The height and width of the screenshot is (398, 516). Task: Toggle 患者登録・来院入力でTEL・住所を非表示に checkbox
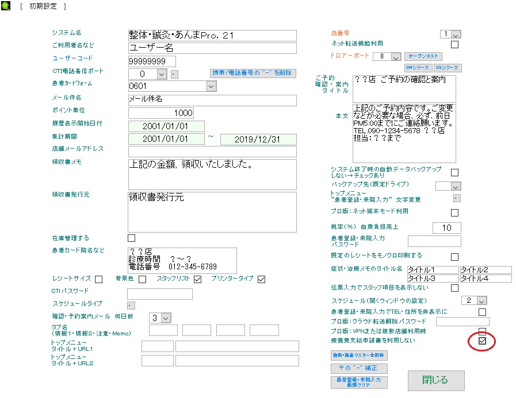(482, 312)
